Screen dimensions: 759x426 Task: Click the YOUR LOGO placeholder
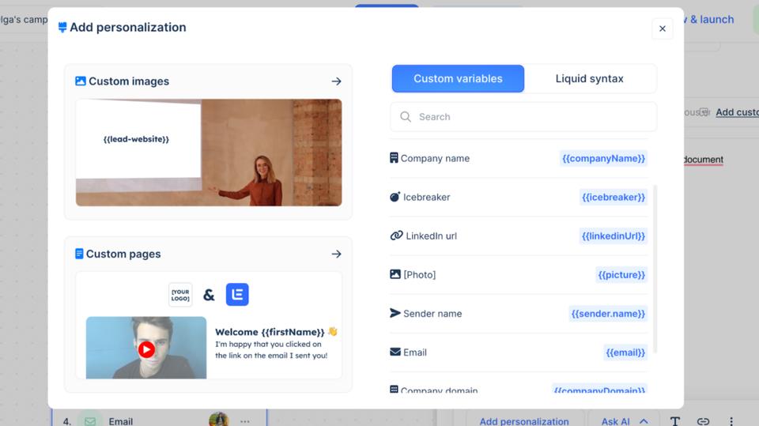(x=180, y=295)
